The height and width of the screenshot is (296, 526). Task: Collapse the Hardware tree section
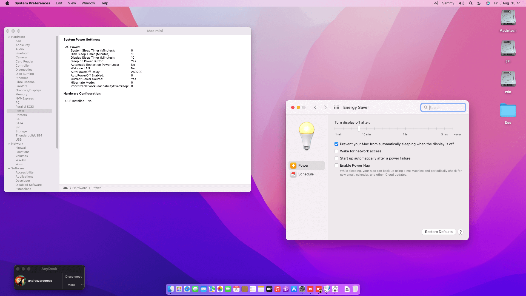(9, 37)
